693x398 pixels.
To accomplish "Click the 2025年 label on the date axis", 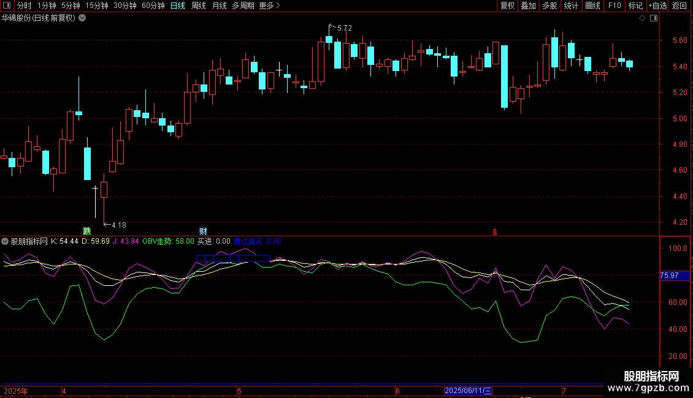I will [16, 391].
